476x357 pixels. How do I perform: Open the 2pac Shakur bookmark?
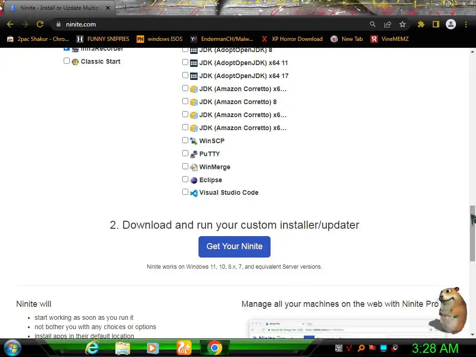tap(38, 39)
